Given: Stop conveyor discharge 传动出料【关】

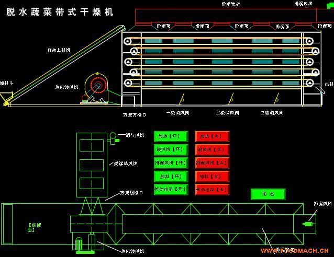Looking at the screenshot, I should (212, 189).
